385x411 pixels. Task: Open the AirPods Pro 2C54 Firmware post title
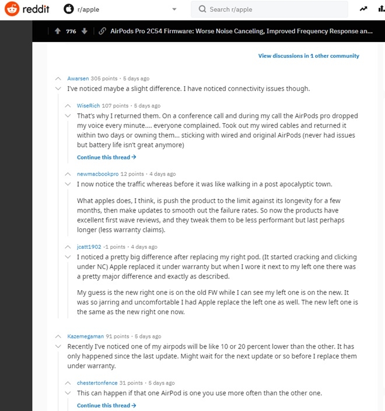tap(242, 31)
